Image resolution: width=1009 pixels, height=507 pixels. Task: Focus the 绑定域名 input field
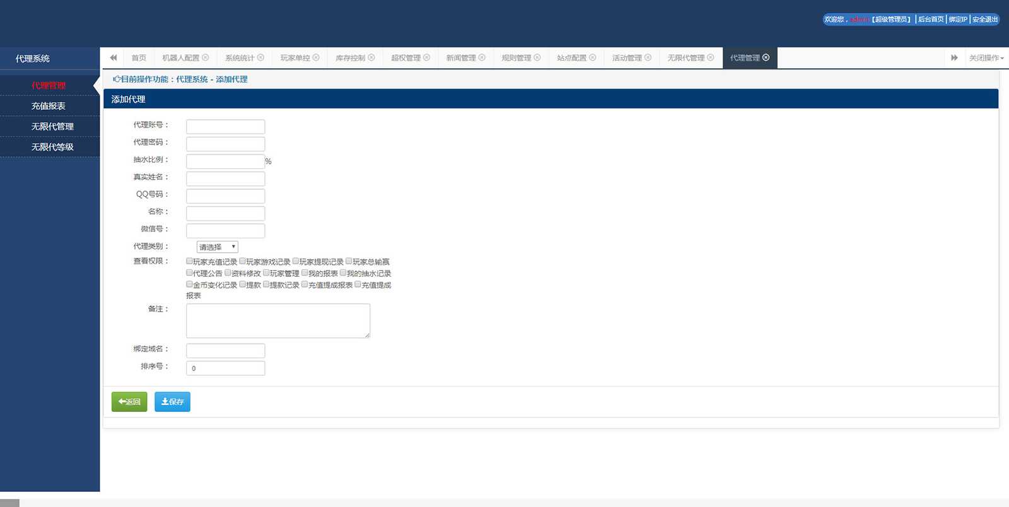click(225, 351)
